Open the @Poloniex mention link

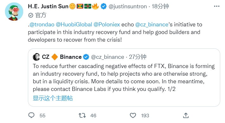coord(107,24)
